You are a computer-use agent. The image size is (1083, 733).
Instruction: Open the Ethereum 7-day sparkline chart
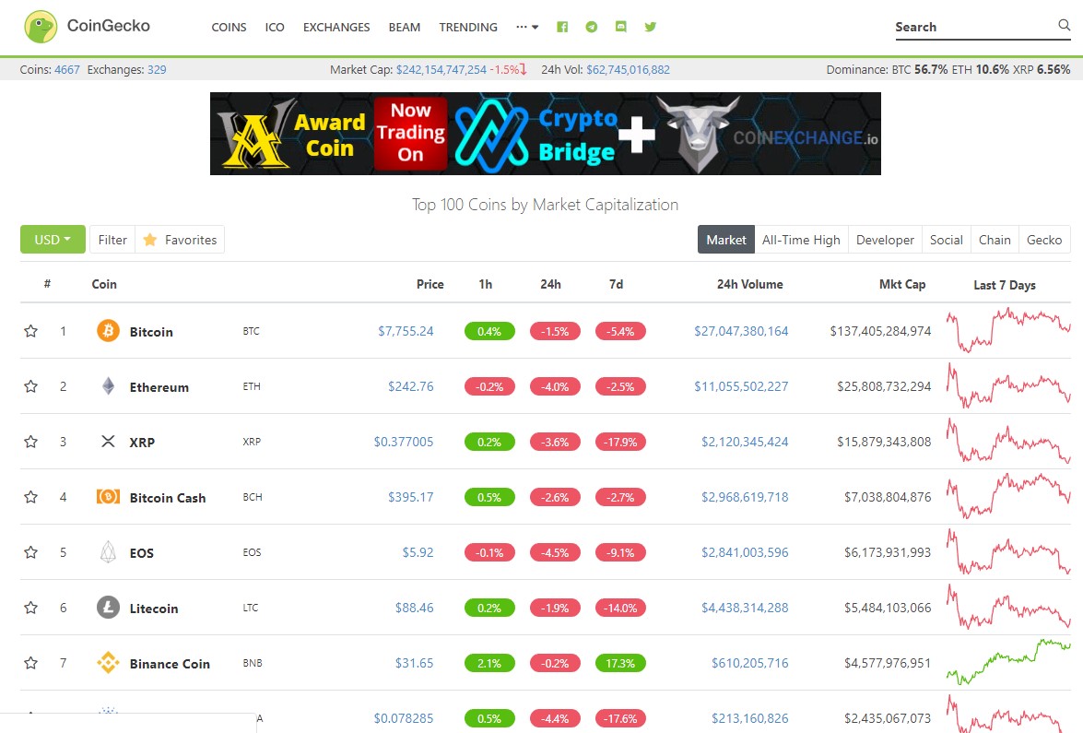click(x=1007, y=384)
